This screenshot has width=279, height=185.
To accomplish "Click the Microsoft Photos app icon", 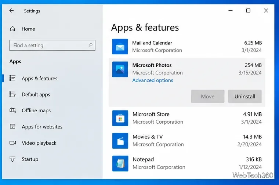I will [120, 69].
